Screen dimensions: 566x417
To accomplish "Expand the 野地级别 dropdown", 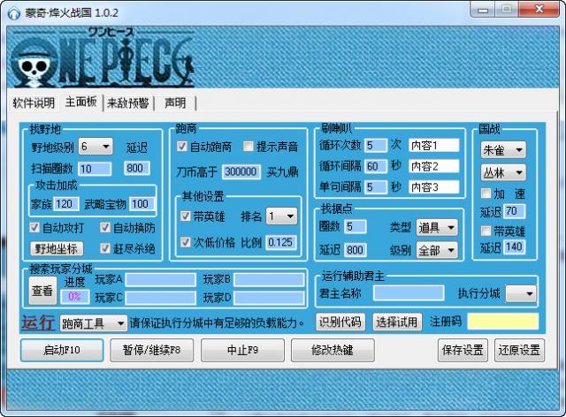I will [96, 147].
